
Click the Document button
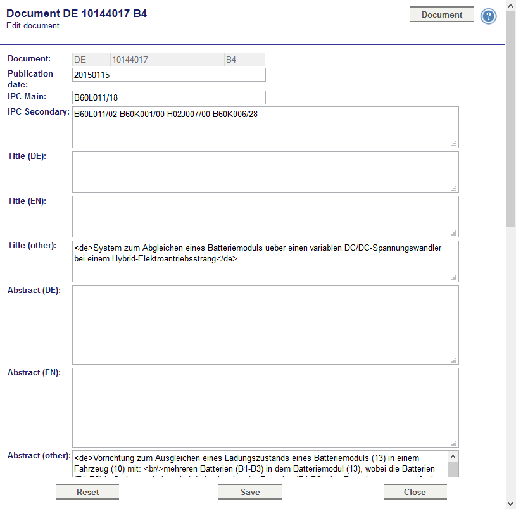tap(442, 15)
